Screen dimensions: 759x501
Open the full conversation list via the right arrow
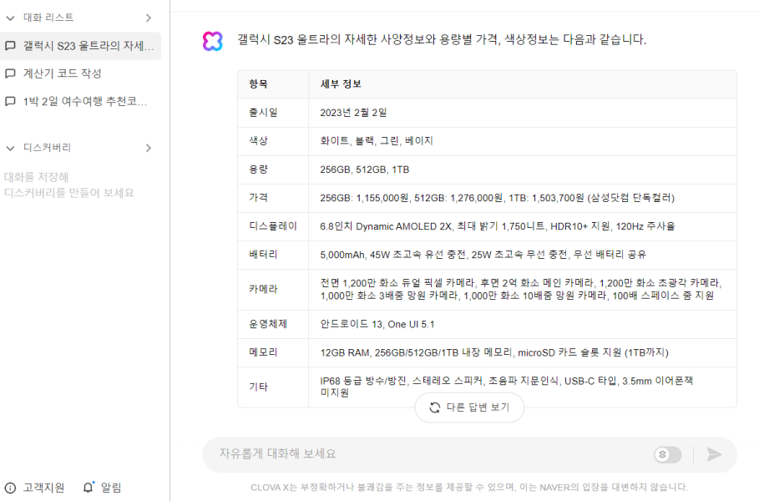click(x=149, y=18)
